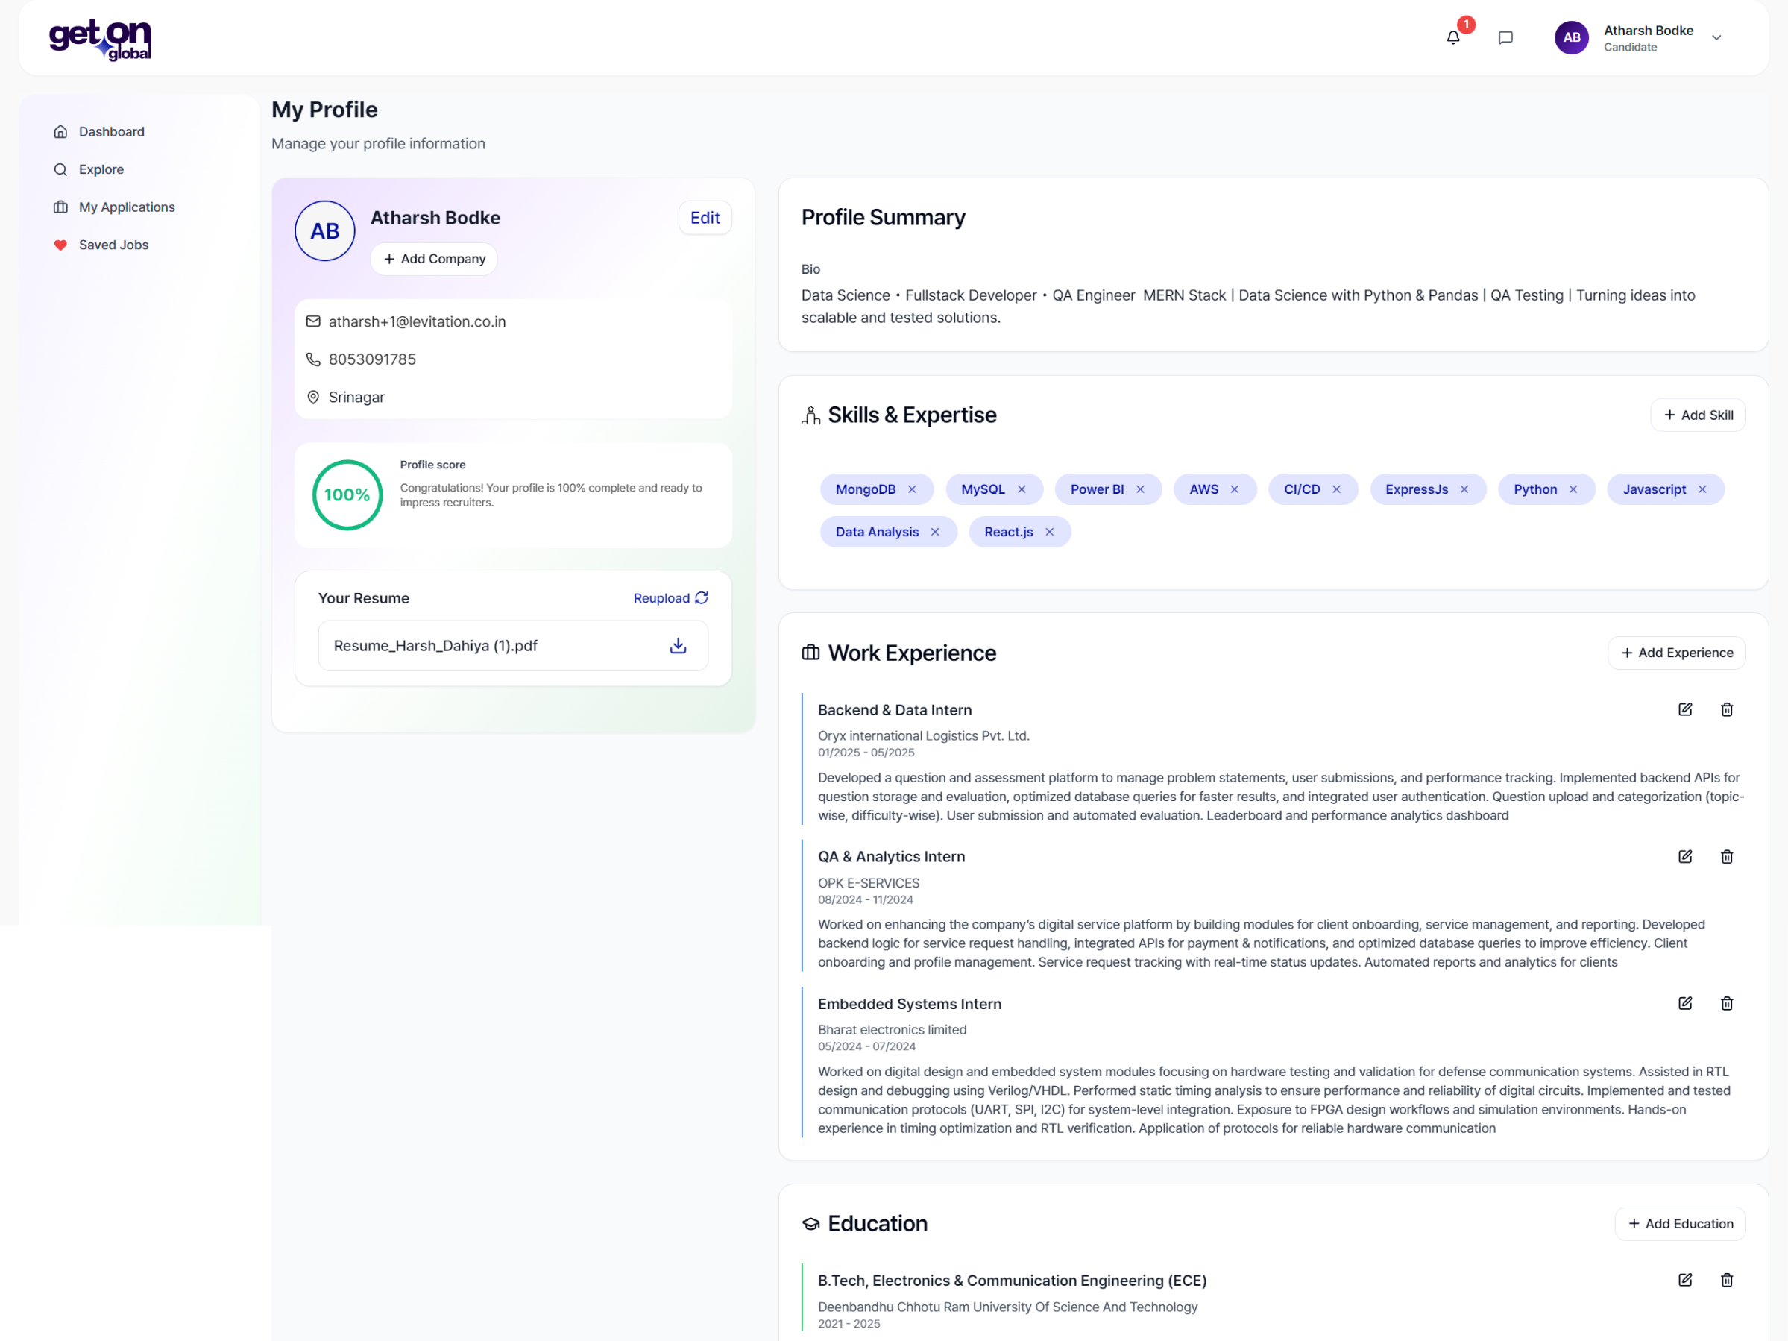The image size is (1788, 1341).
Task: Click the Edit profile button
Action: point(704,218)
